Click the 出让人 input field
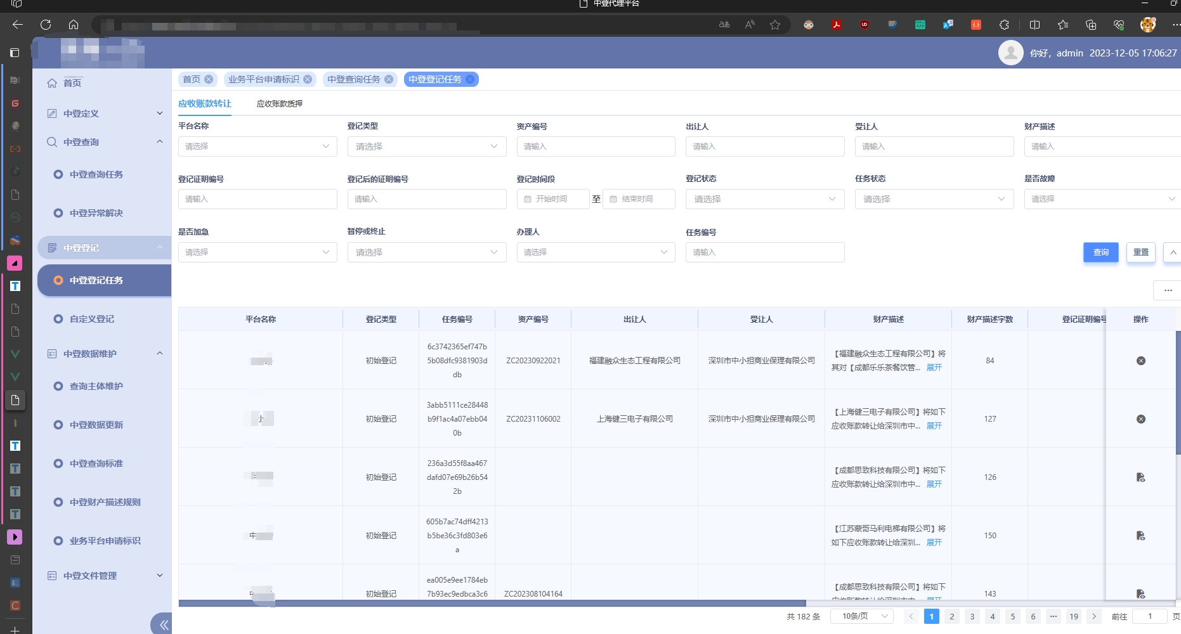This screenshot has height=634, width=1181. 765,146
